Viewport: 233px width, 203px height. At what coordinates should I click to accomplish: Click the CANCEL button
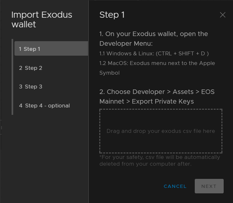[x=175, y=186]
